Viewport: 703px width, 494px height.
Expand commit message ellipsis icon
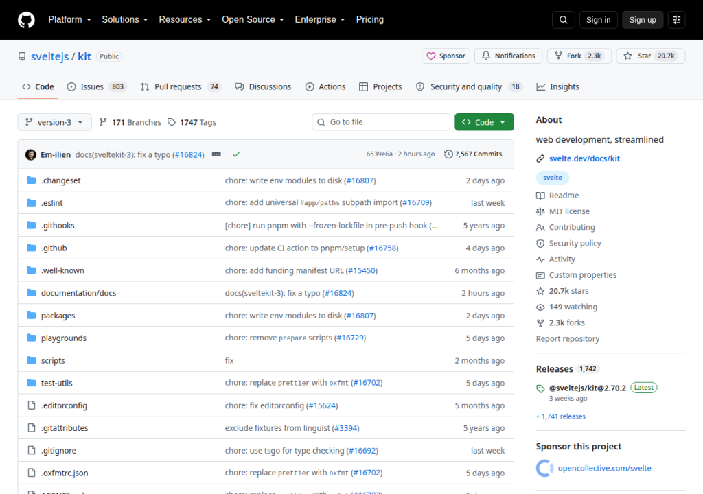216,154
